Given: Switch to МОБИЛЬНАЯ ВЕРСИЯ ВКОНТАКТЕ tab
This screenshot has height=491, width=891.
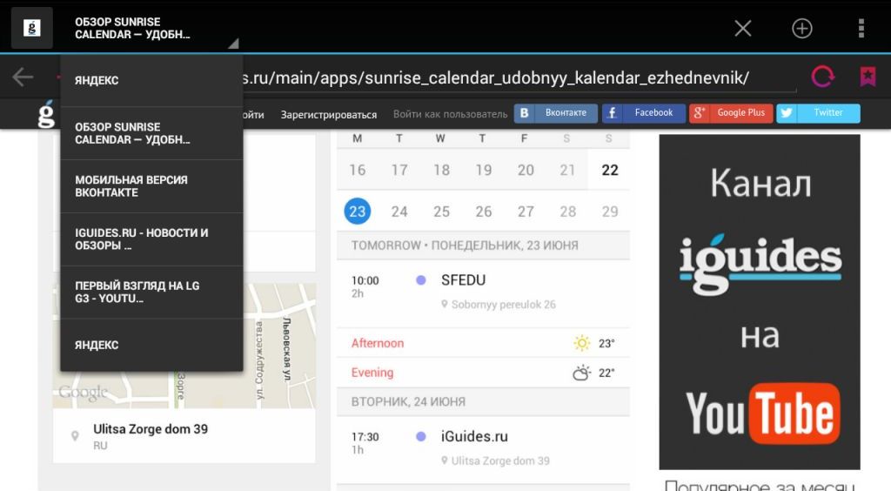Looking at the screenshot, I should click(x=151, y=186).
